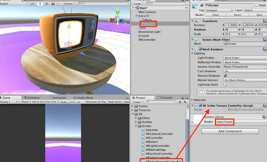Viewport: 267px width, 162px height.
Task: Open the Gizmos dropdown
Action: (x=69, y=4)
